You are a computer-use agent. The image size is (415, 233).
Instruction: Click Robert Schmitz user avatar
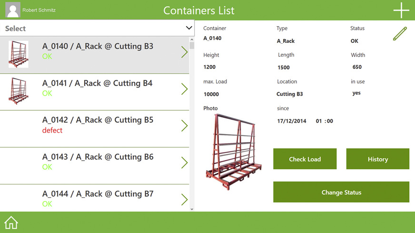pyautogui.click(x=13, y=10)
